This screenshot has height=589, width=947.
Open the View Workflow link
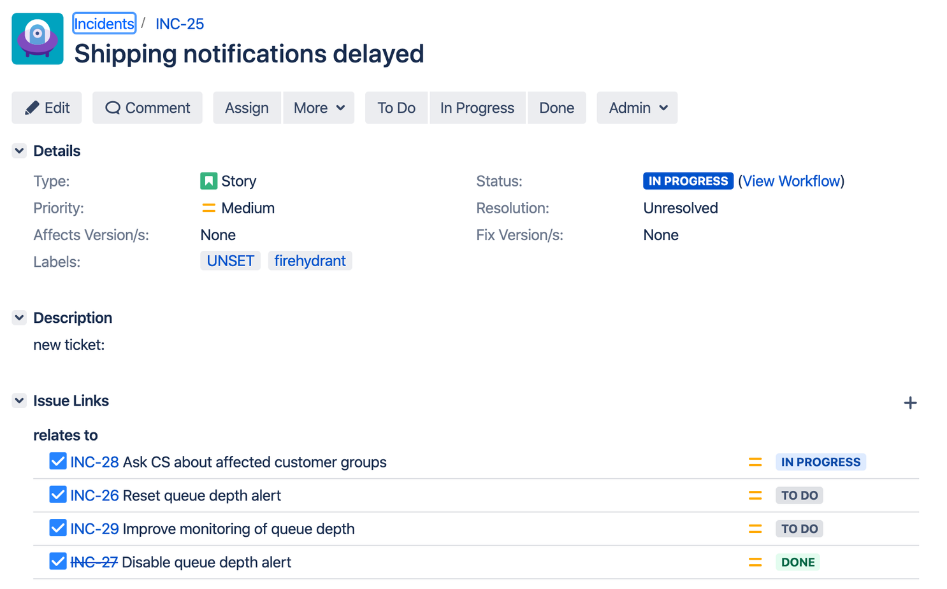792,181
